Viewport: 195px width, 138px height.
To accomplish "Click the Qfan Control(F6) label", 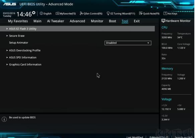I will click(93, 13).
